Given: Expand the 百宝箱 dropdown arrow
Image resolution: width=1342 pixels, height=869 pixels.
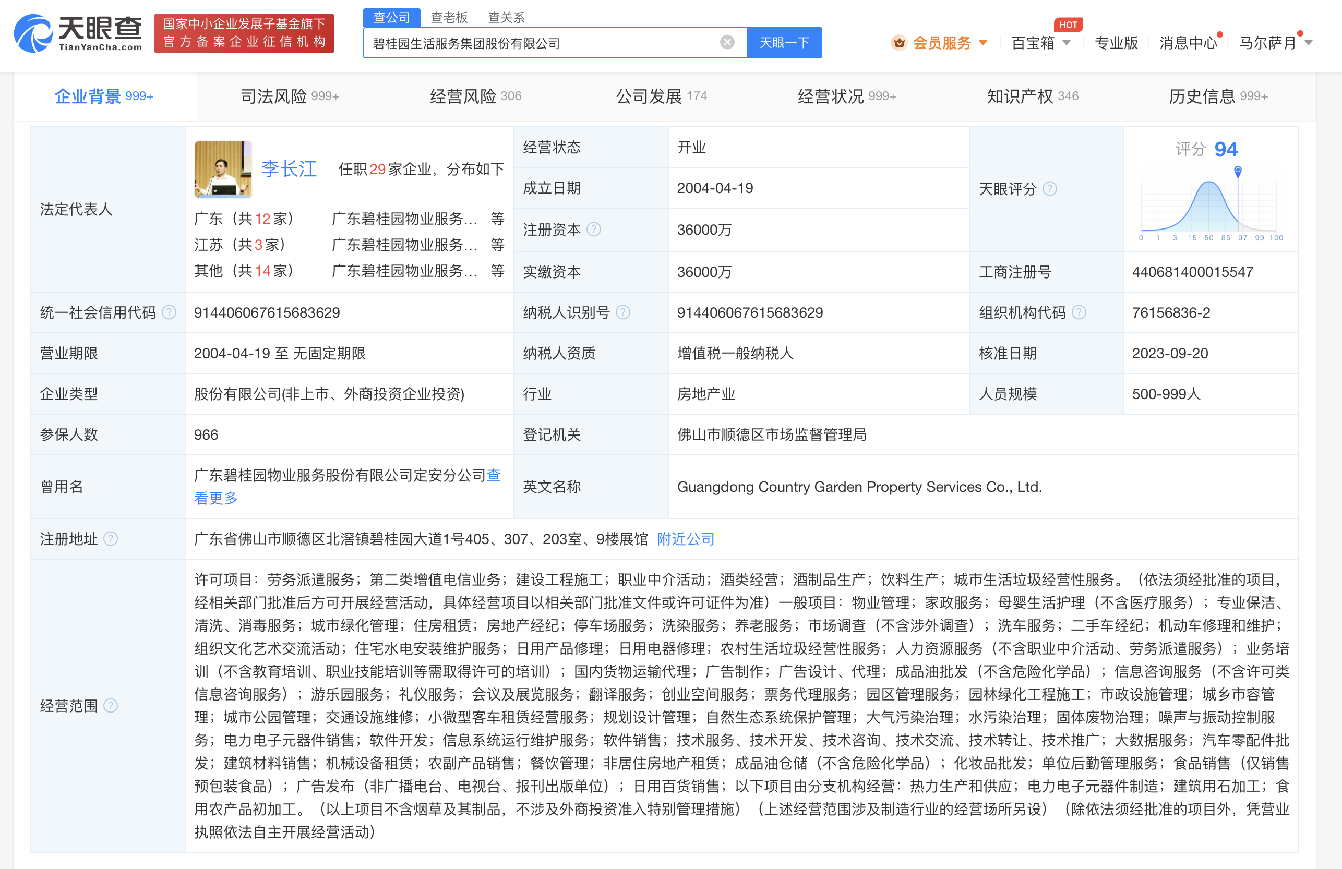Looking at the screenshot, I should coord(1067,43).
